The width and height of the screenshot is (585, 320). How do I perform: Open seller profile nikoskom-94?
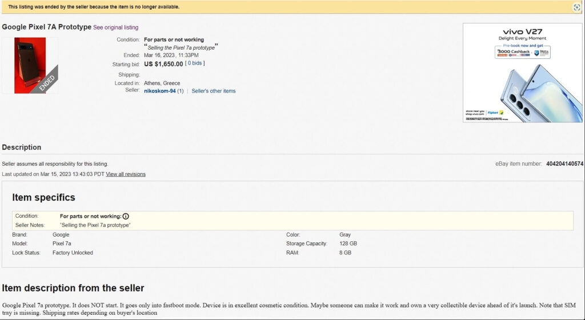pyautogui.click(x=160, y=91)
